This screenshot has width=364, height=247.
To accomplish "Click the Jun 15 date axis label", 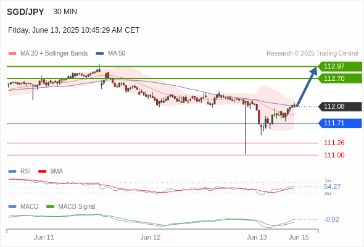I will (x=299, y=238).
